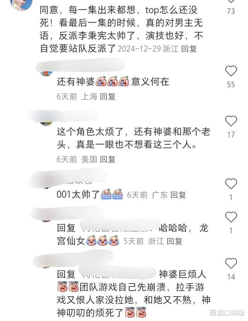This screenshot has width=248, height=321.
Task: Reply to the 5天前 浙江 comment
Action: [x=174, y=241]
